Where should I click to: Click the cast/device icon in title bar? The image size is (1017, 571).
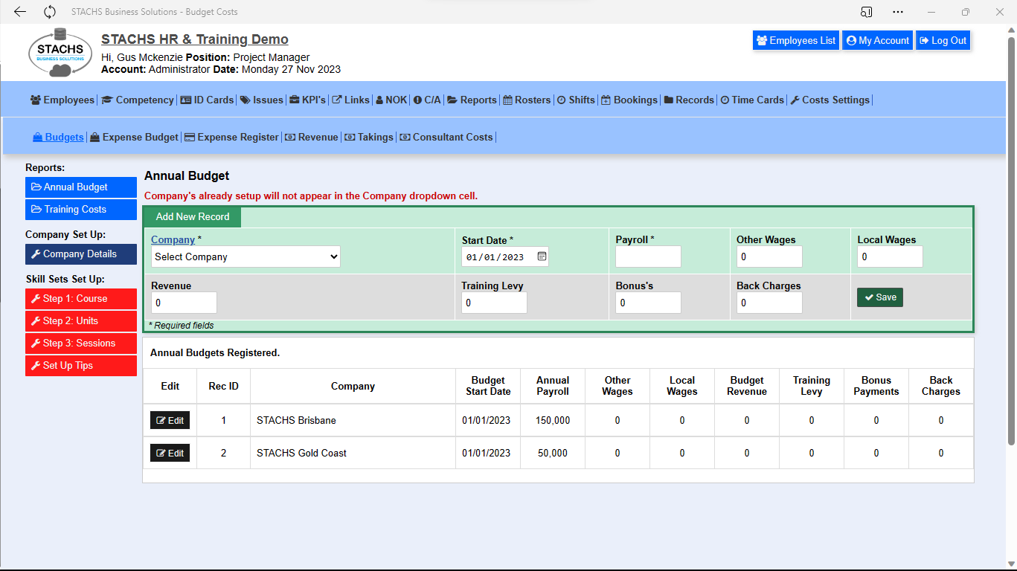click(x=866, y=12)
